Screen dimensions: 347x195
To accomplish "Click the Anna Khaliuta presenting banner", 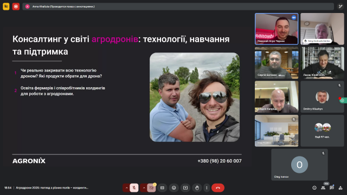I will pos(178,6).
